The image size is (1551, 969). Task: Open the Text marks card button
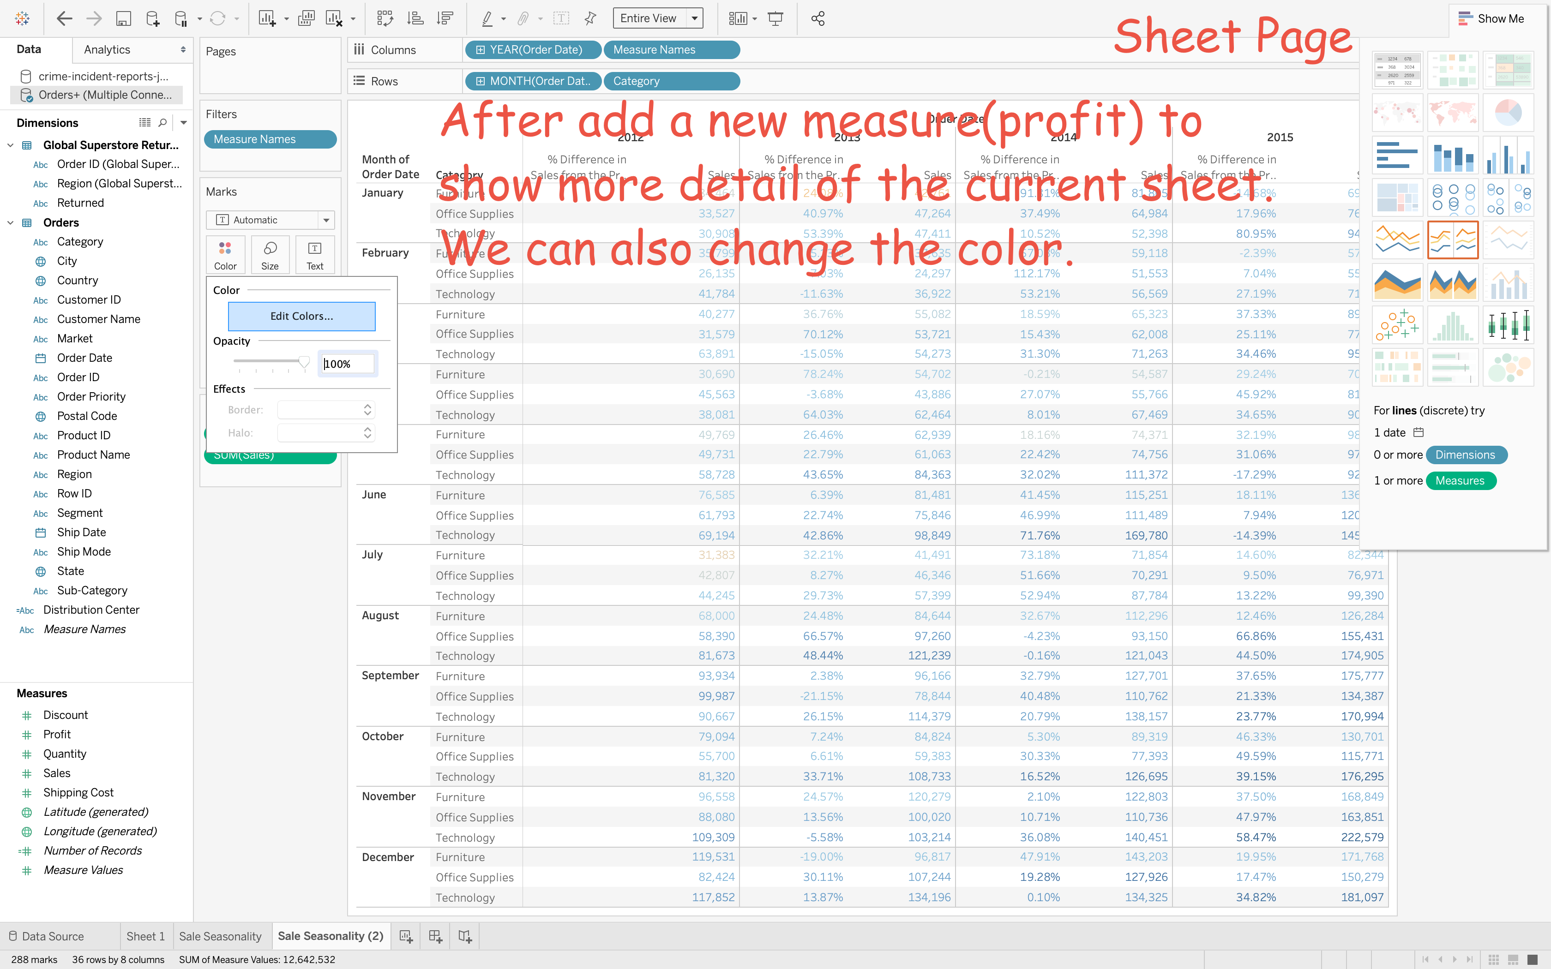pos(315,255)
